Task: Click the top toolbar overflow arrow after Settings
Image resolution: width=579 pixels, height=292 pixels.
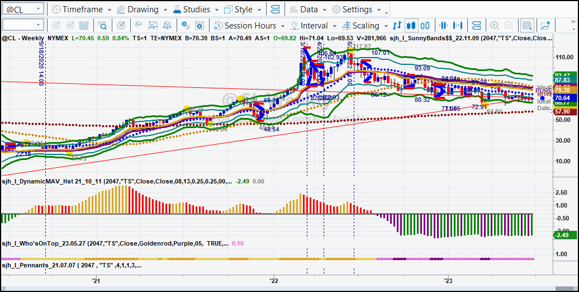Action: 387,13
